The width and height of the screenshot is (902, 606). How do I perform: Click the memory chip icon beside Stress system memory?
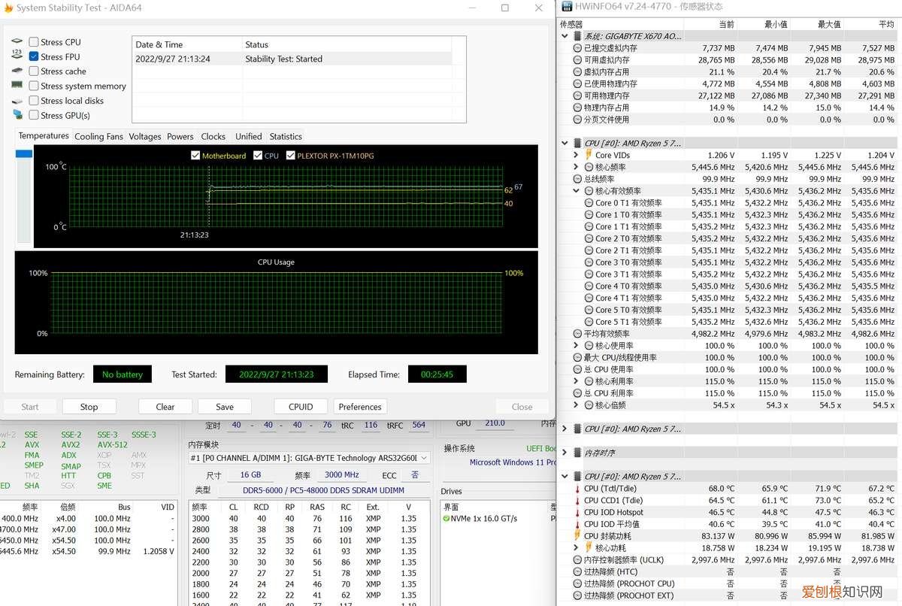(17, 86)
